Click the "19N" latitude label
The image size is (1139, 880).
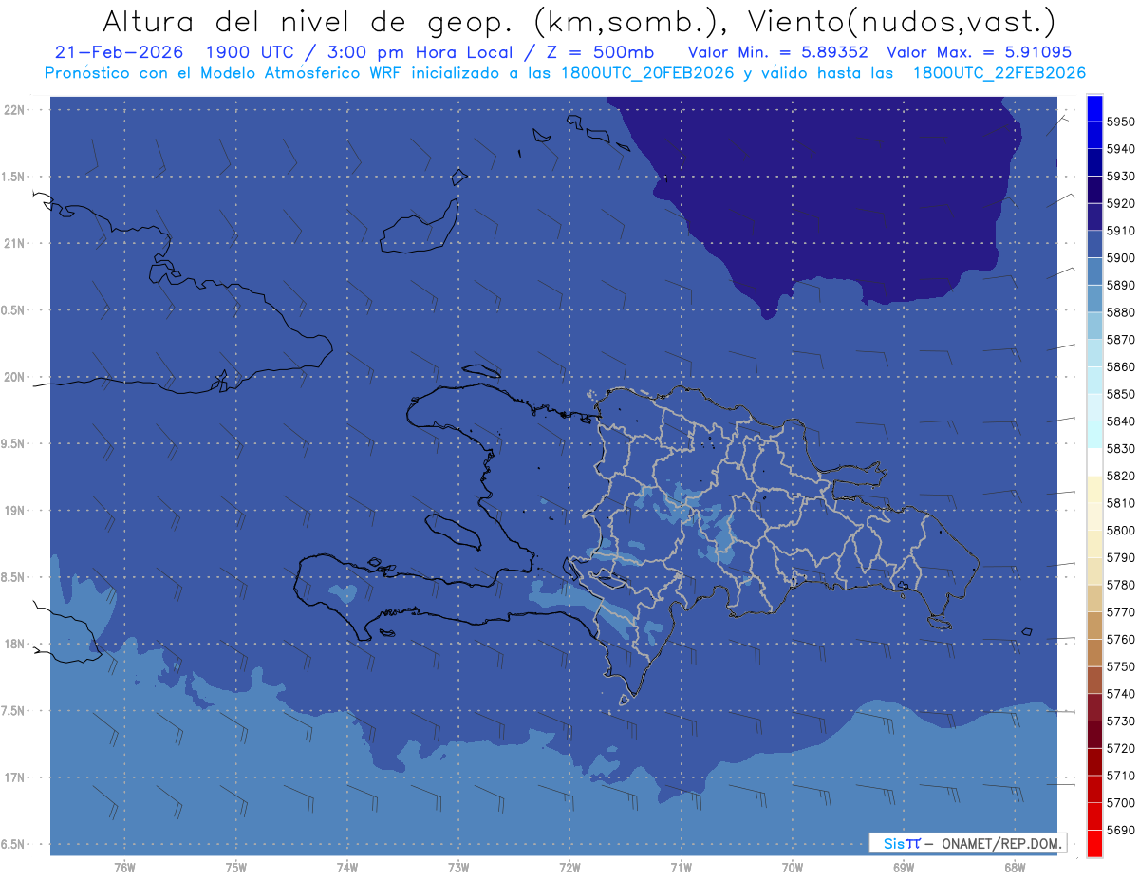[16, 511]
